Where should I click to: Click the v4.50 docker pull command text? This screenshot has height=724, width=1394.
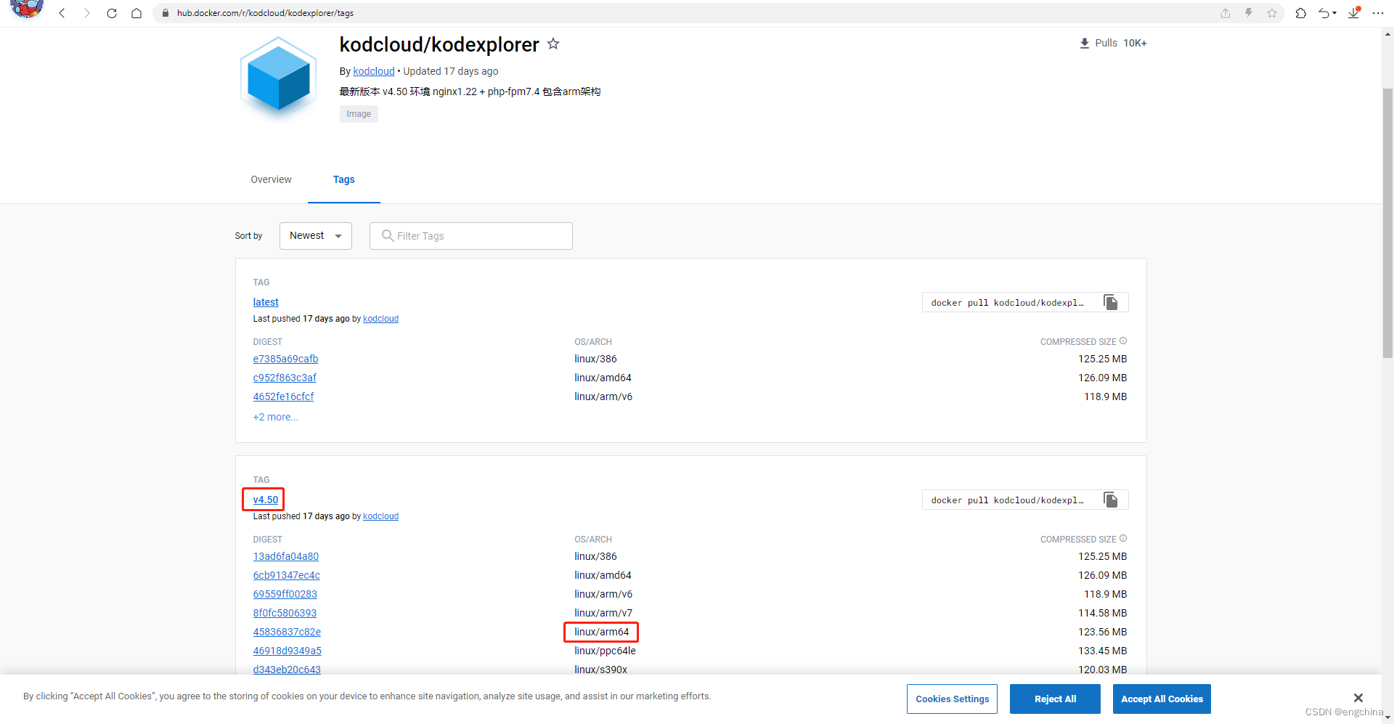1007,500
